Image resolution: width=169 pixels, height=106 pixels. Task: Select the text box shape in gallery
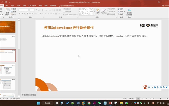tap(80, 9)
